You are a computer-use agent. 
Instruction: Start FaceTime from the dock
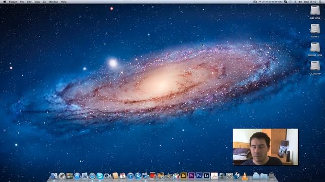tap(108, 176)
